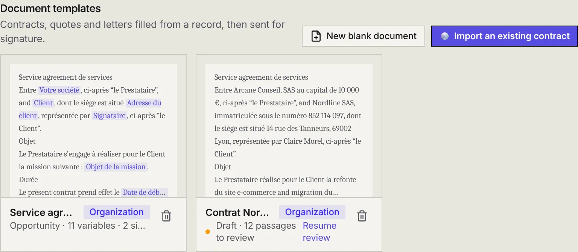Click Organization badge on Contrat Nordline card
Screen dimensions: 578x252
[x=312, y=212]
